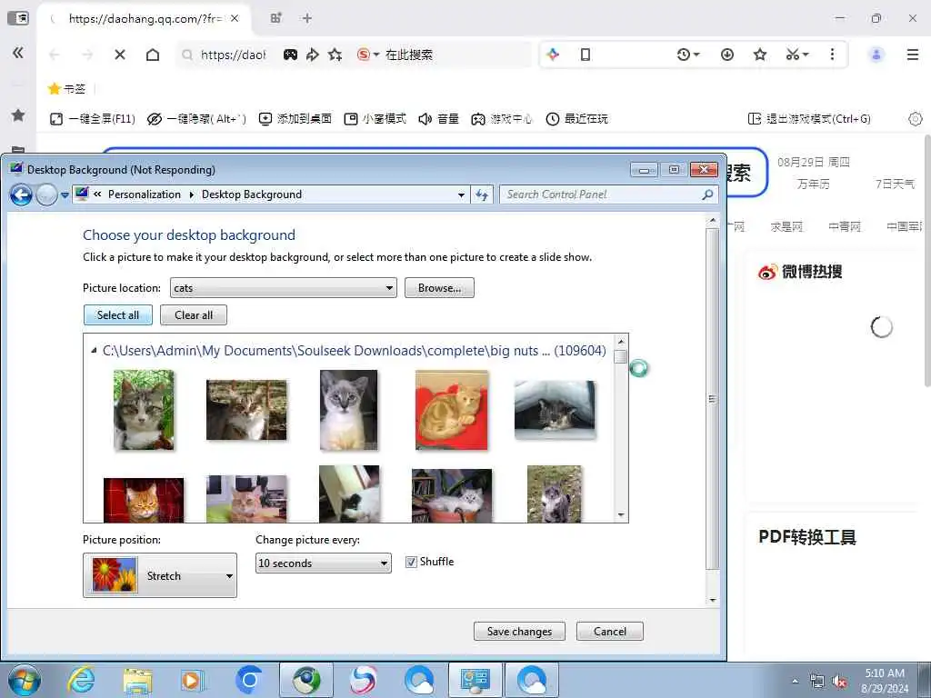Open Picture location cats dropdown

tap(284, 288)
